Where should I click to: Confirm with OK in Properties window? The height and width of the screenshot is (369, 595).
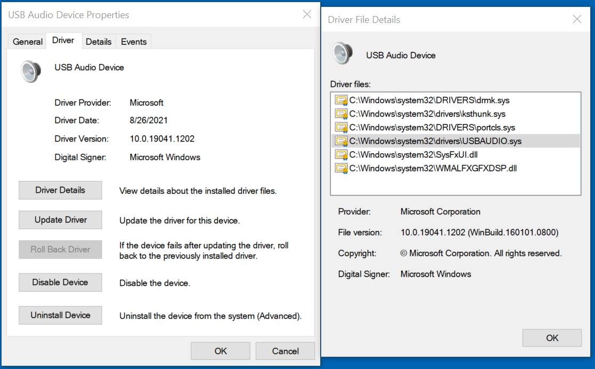(x=220, y=351)
